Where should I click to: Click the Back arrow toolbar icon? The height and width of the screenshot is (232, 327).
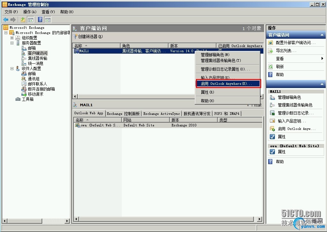coord(6,20)
